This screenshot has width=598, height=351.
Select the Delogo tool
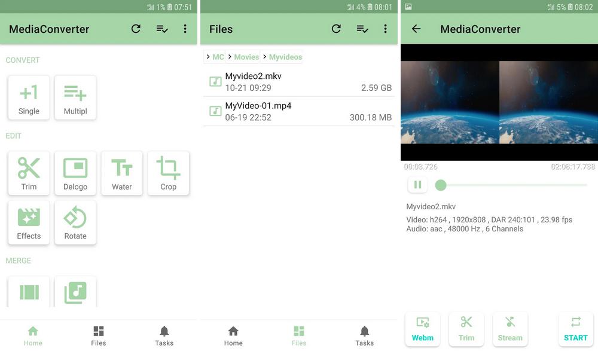(75, 173)
